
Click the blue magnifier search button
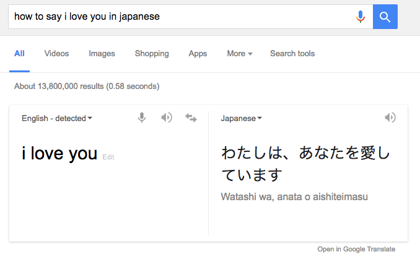pos(385,17)
